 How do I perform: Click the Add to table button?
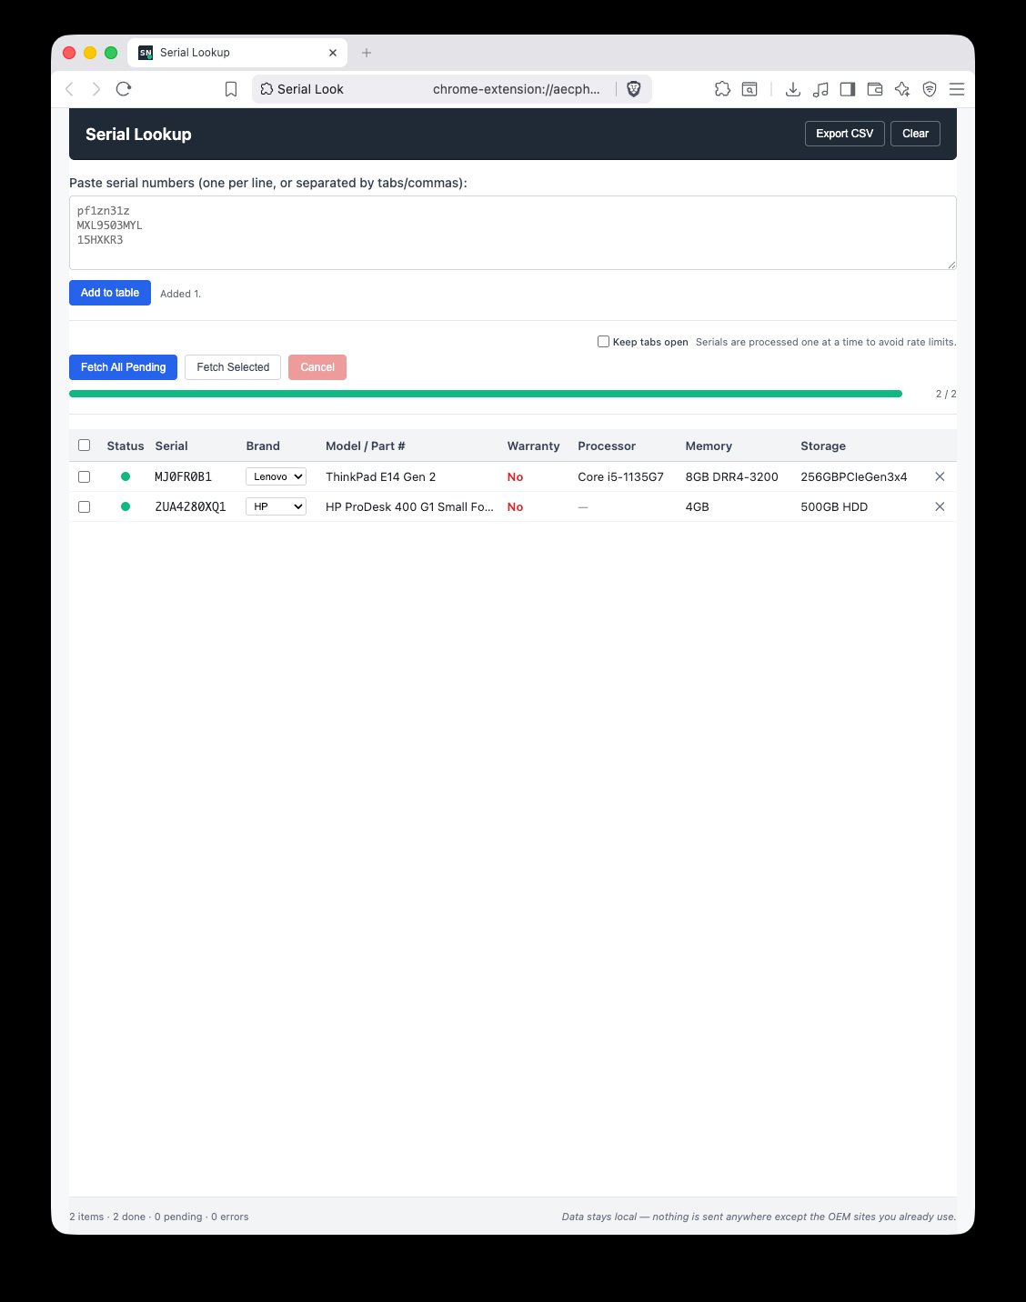point(110,293)
